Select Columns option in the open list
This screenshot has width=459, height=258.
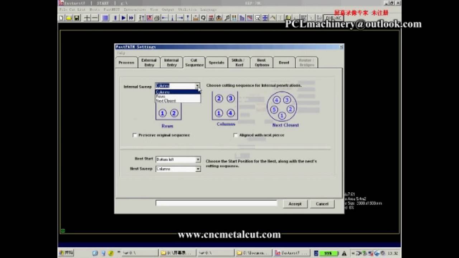(178, 92)
